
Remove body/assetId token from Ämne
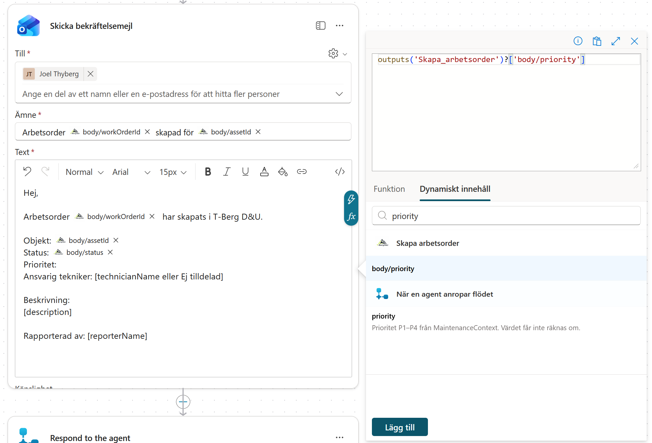pos(258,132)
